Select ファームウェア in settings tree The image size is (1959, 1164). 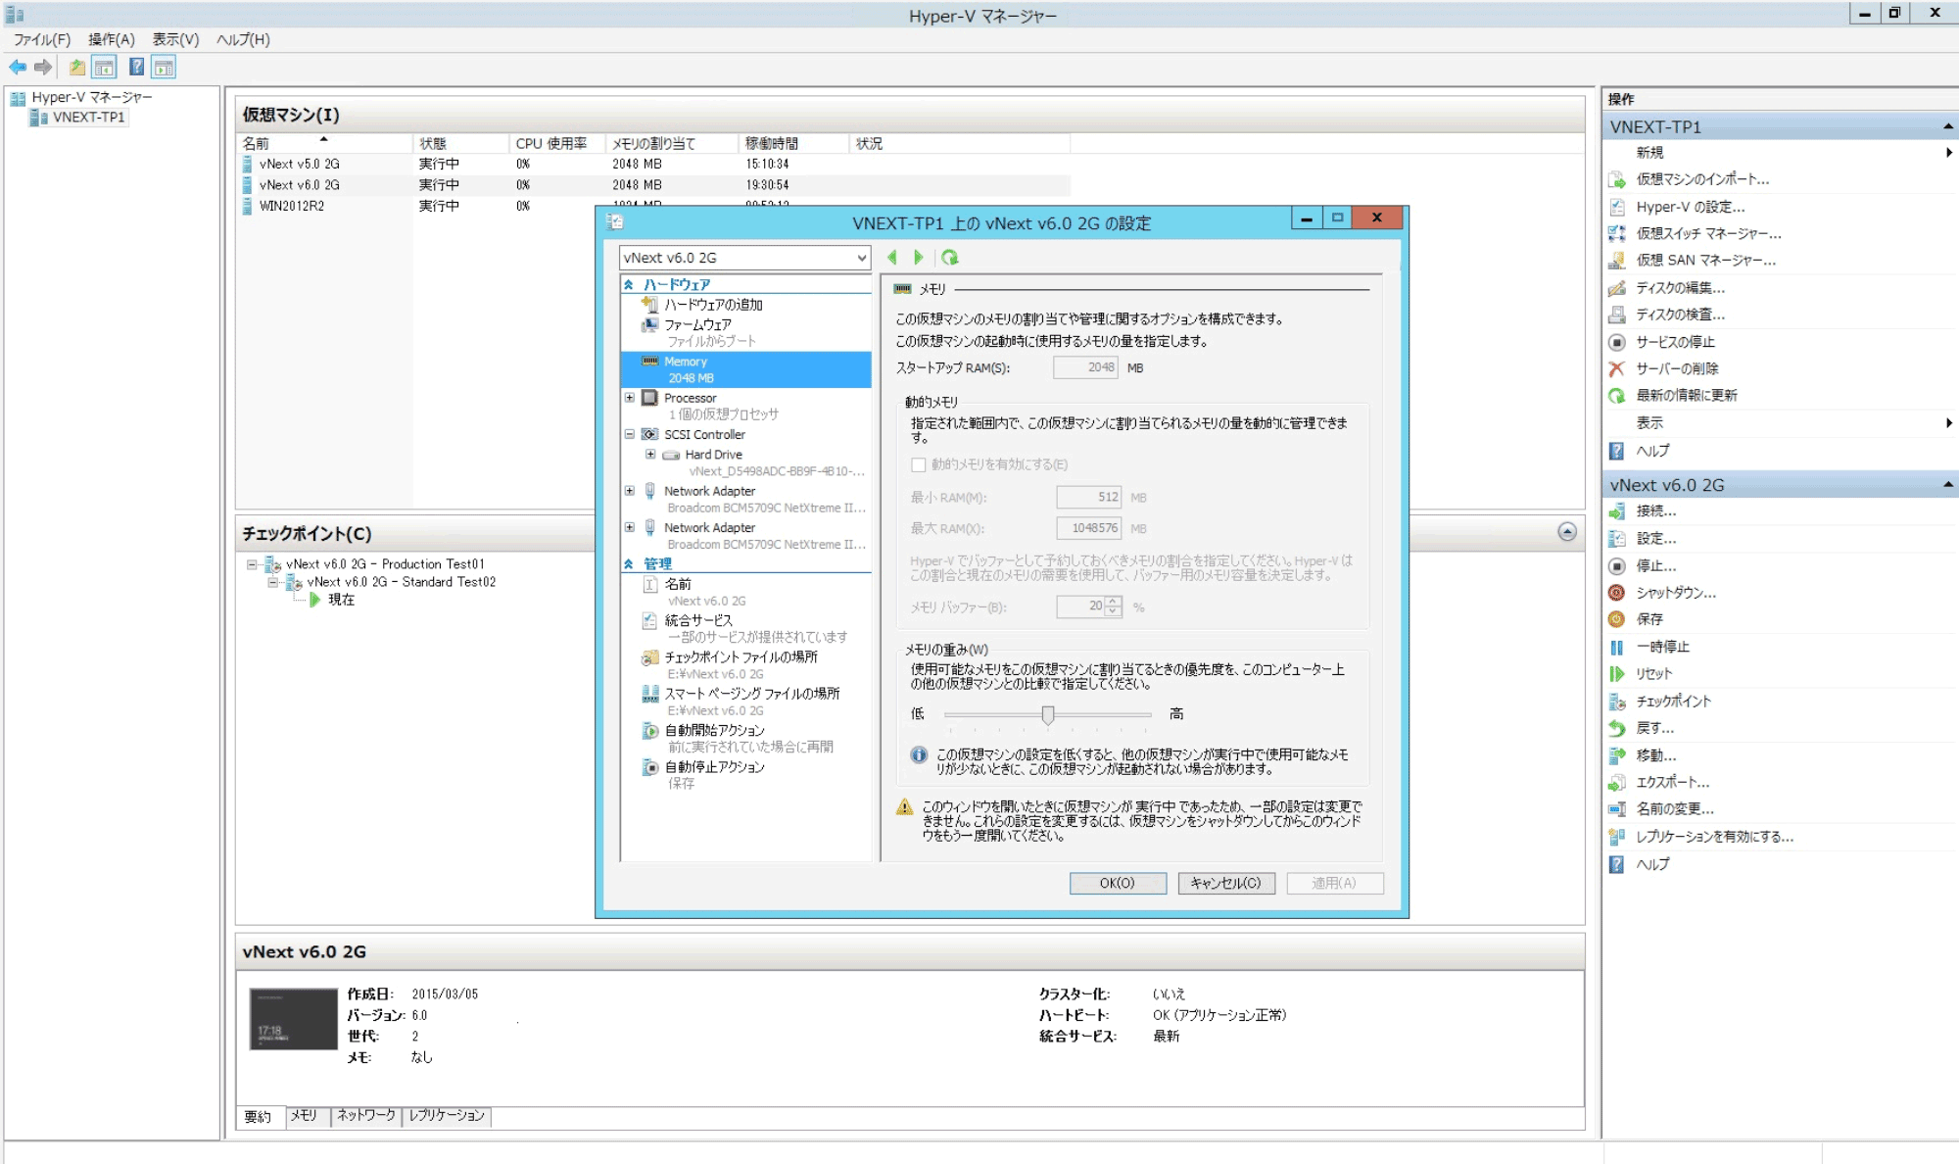point(697,324)
